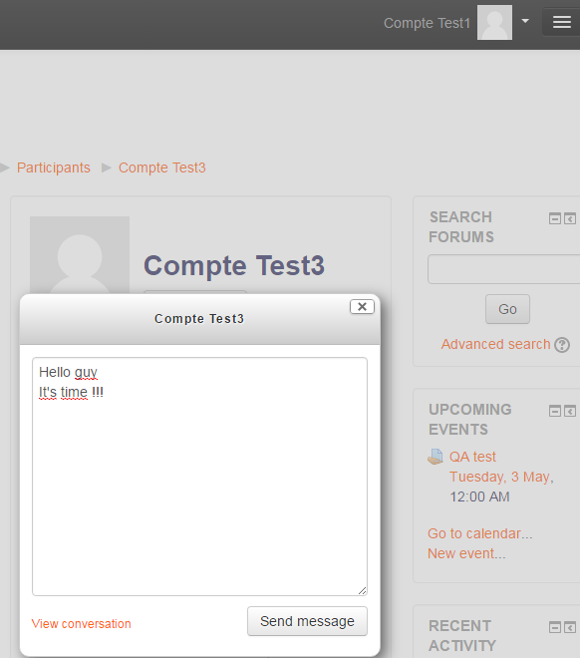Dock the Recent Activity block

click(x=569, y=627)
